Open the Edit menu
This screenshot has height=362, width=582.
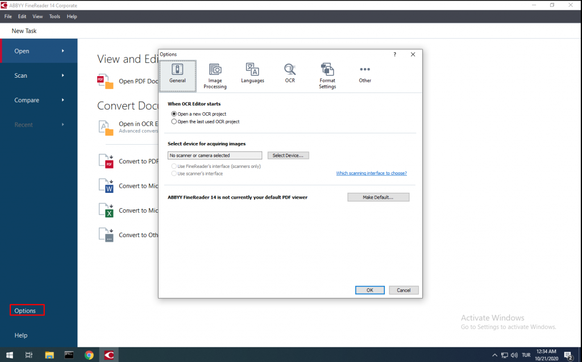(x=22, y=16)
